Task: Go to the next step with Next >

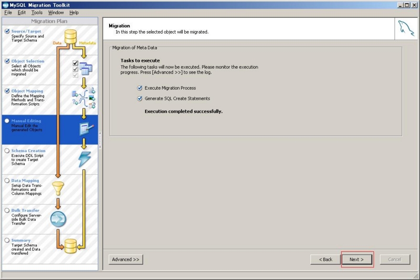Action: (356, 260)
